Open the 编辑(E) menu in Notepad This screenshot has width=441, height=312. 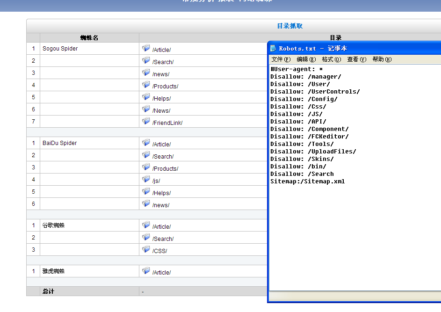coord(306,59)
